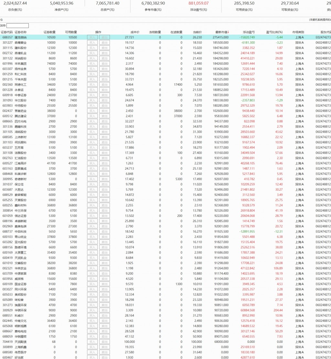Select the reference market value 6,780,382.90
This screenshot has width=331, height=359.
pyautogui.click(x=153, y=3)
